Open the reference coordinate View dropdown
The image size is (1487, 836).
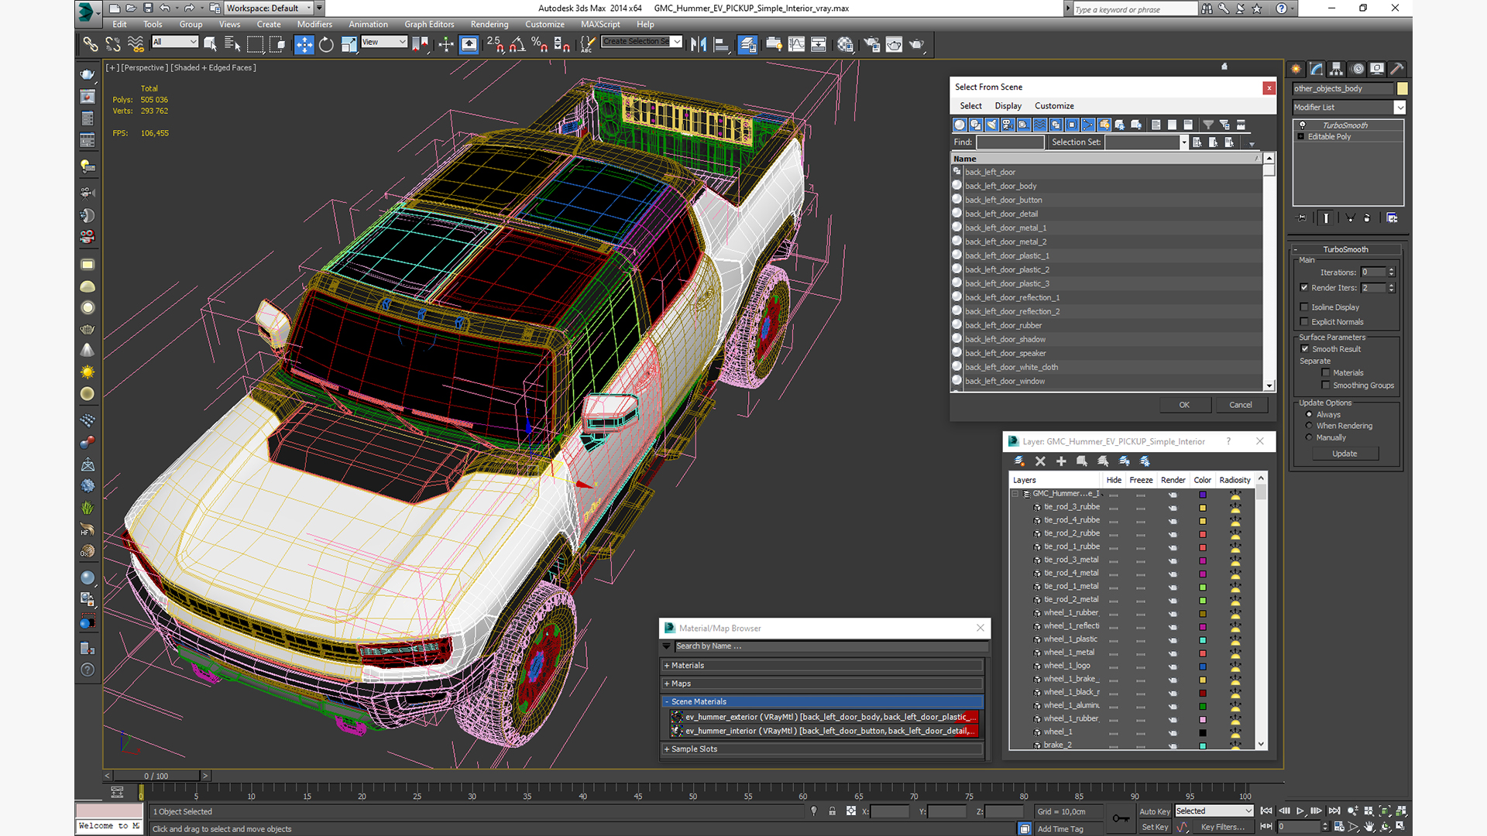(384, 42)
